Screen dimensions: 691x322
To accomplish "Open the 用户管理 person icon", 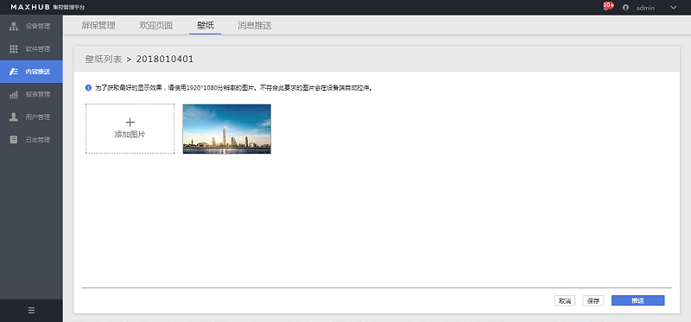I will tap(14, 117).
